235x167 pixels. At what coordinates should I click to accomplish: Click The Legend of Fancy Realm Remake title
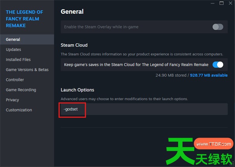[24, 19]
